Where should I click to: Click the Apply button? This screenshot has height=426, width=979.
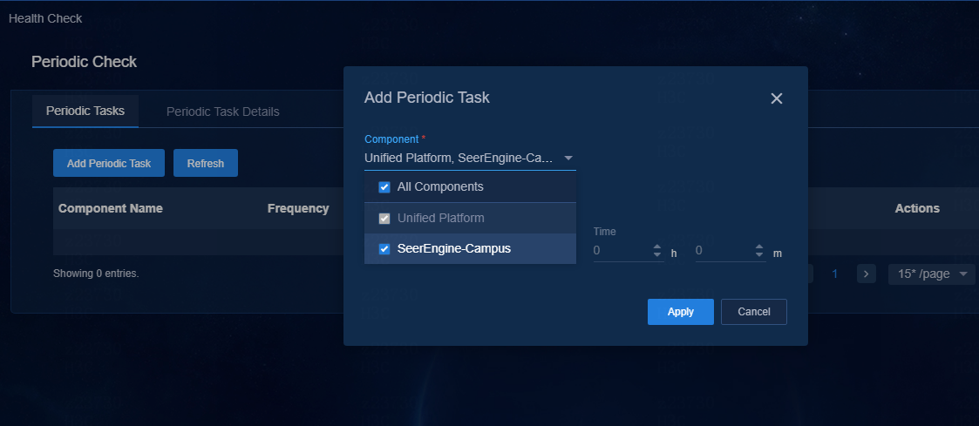pos(681,312)
